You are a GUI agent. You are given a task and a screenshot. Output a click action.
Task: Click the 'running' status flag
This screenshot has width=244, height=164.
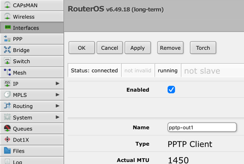pyautogui.click(x=168, y=70)
